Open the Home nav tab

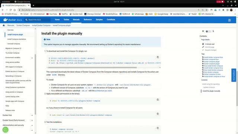[x=57, y=20]
